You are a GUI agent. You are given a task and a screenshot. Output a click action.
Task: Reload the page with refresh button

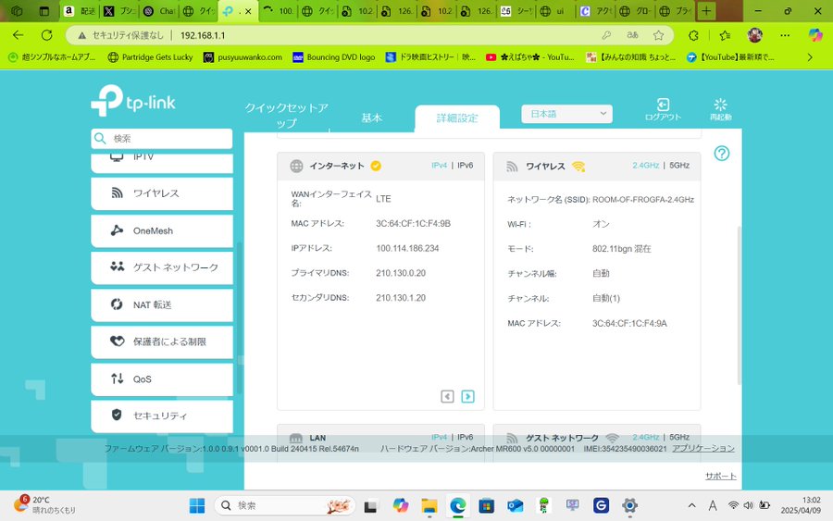47,35
